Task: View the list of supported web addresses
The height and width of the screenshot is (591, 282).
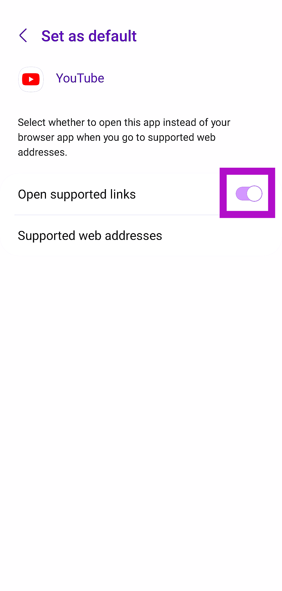Action: 141,236
